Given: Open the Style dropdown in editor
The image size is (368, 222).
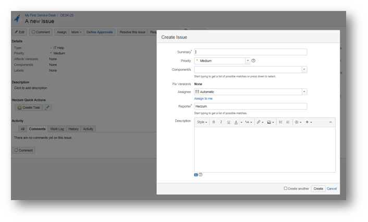Looking at the screenshot, I should [x=202, y=122].
